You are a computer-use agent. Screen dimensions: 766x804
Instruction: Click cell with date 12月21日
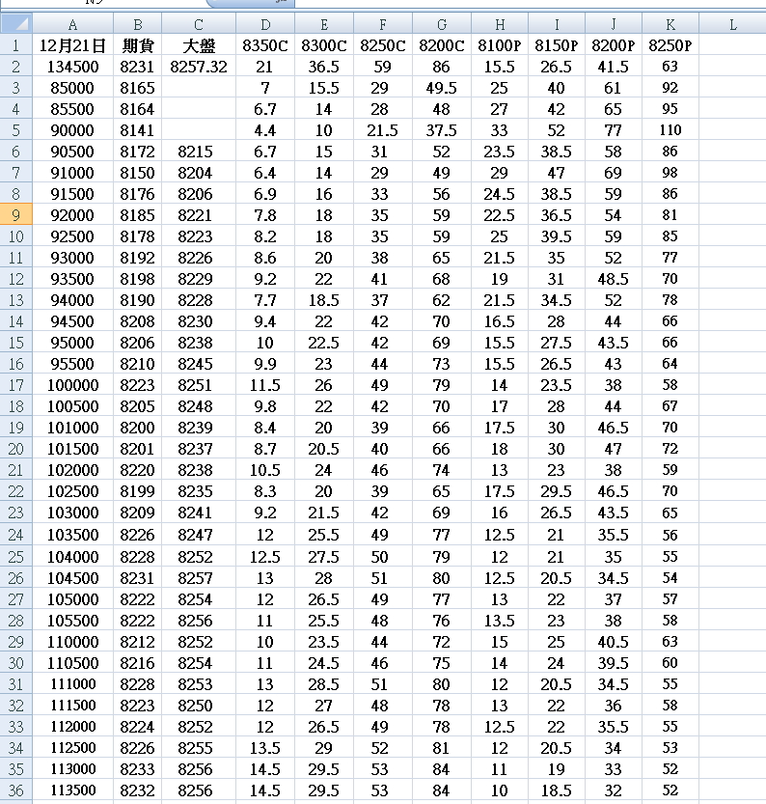coord(72,45)
